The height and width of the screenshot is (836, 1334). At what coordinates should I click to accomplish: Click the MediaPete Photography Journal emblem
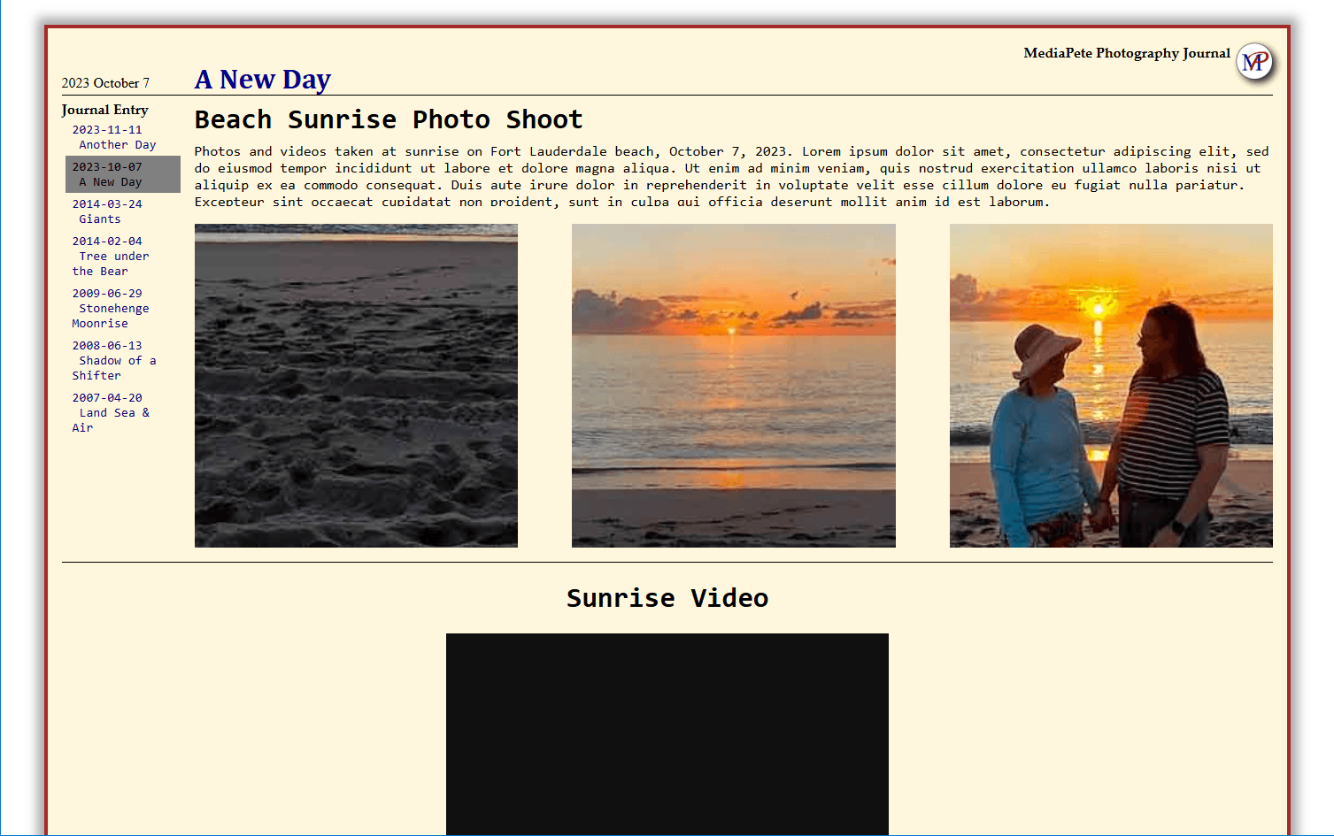point(1253,62)
